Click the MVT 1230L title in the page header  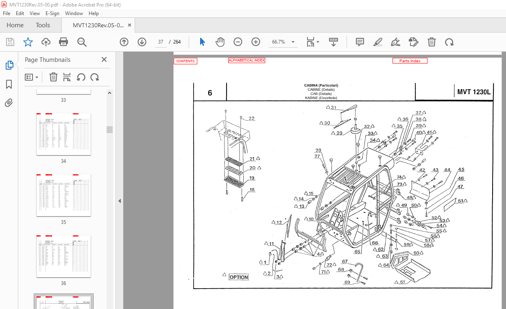click(x=474, y=92)
